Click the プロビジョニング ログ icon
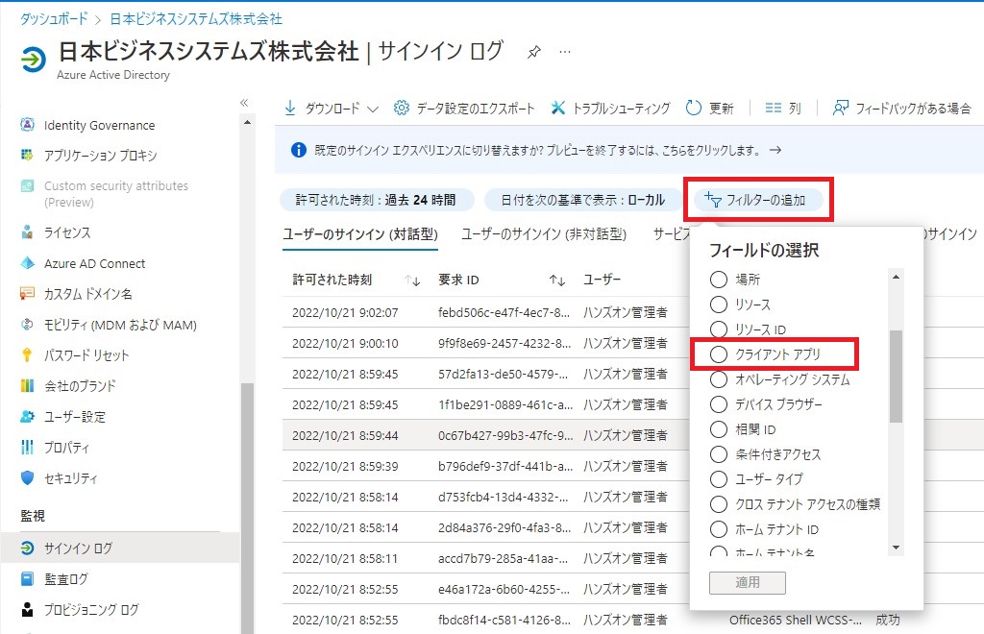Viewport: 984px width, 634px height. (27, 610)
